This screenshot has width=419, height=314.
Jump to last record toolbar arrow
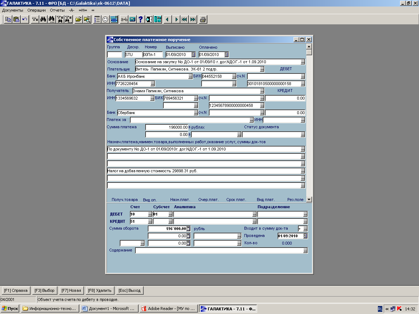pyautogui.click(x=193, y=20)
